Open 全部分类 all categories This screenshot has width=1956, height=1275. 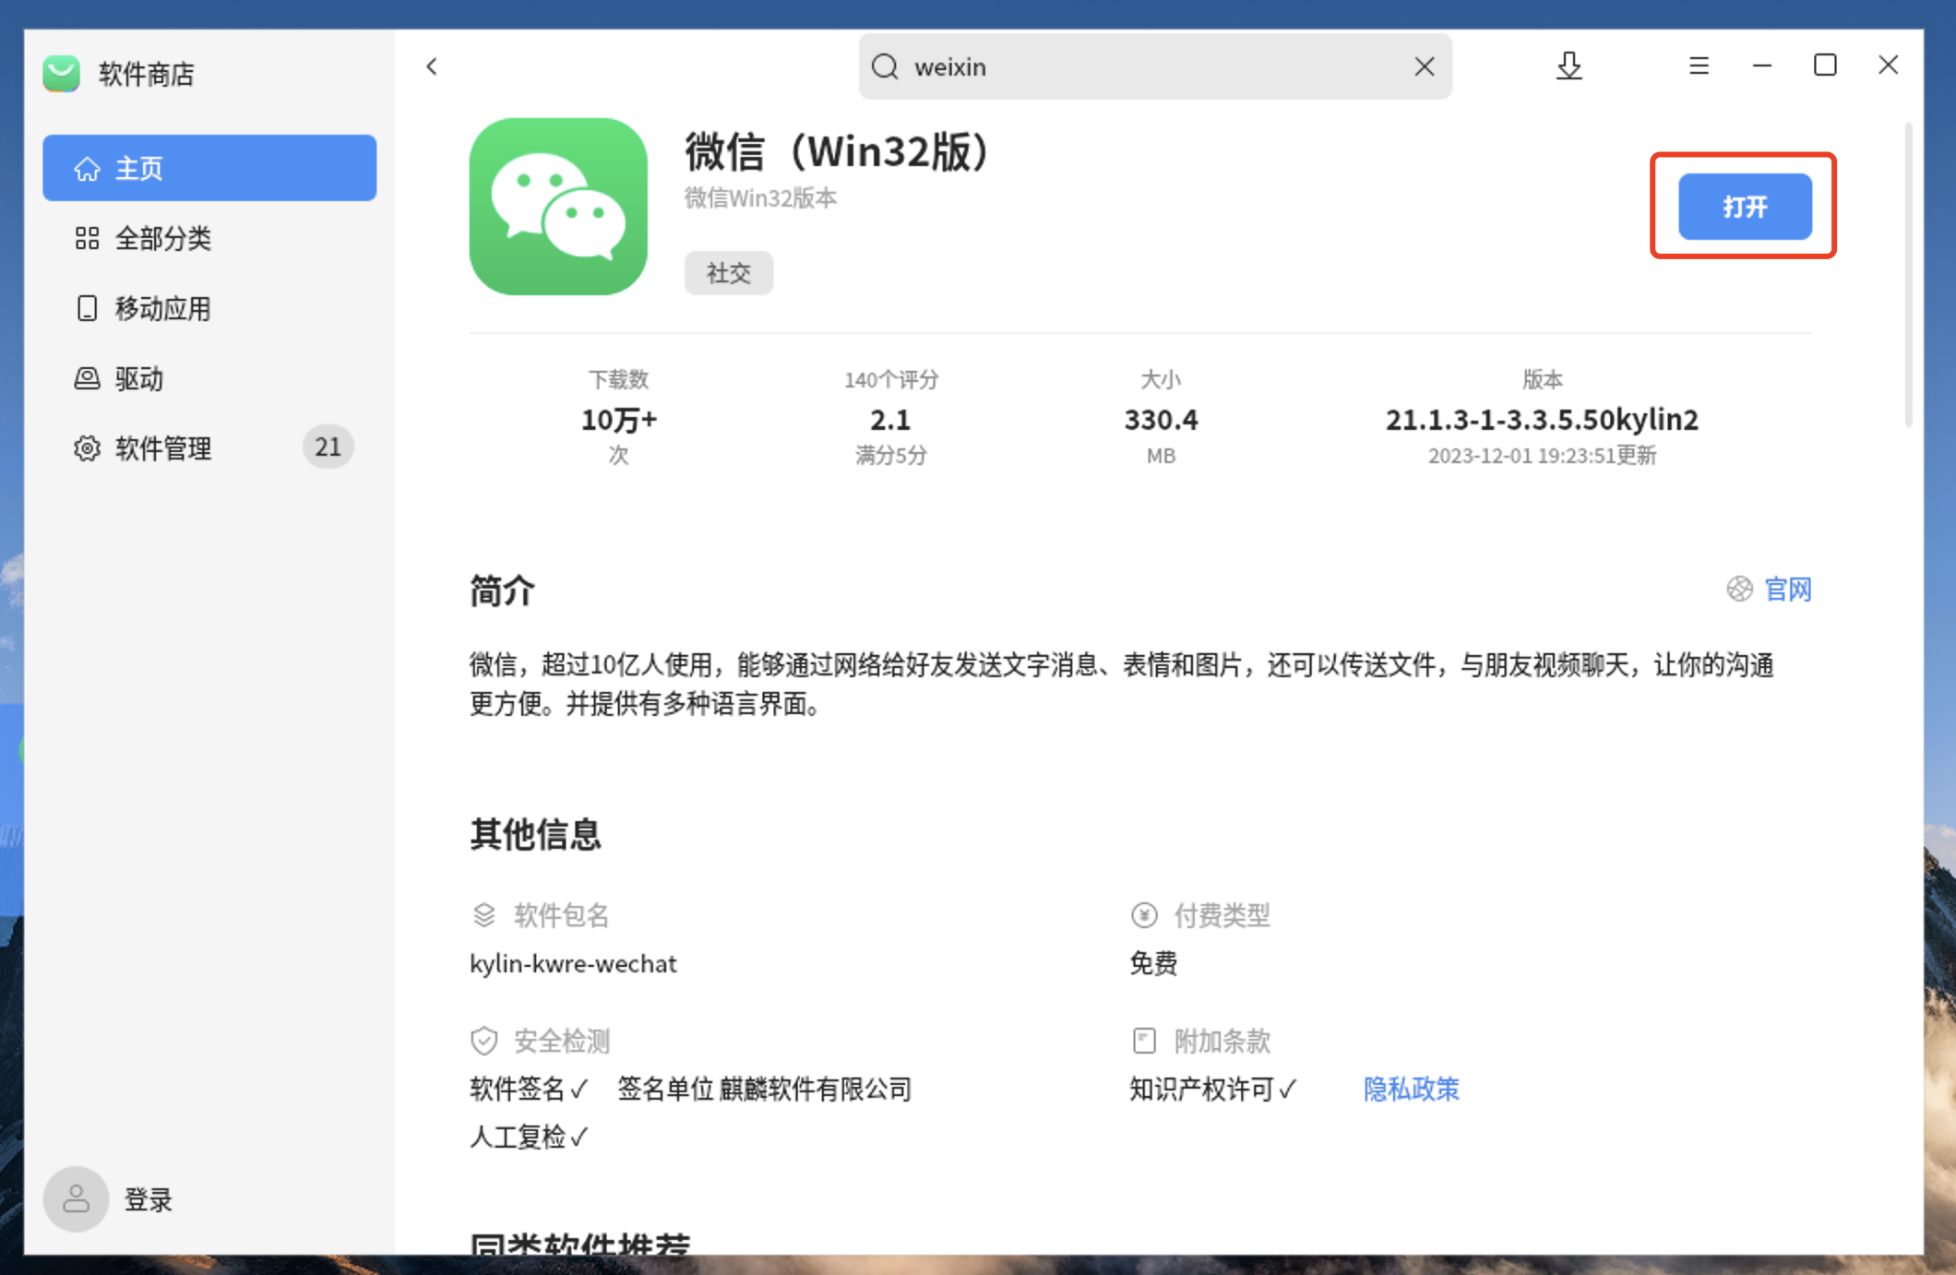point(161,239)
